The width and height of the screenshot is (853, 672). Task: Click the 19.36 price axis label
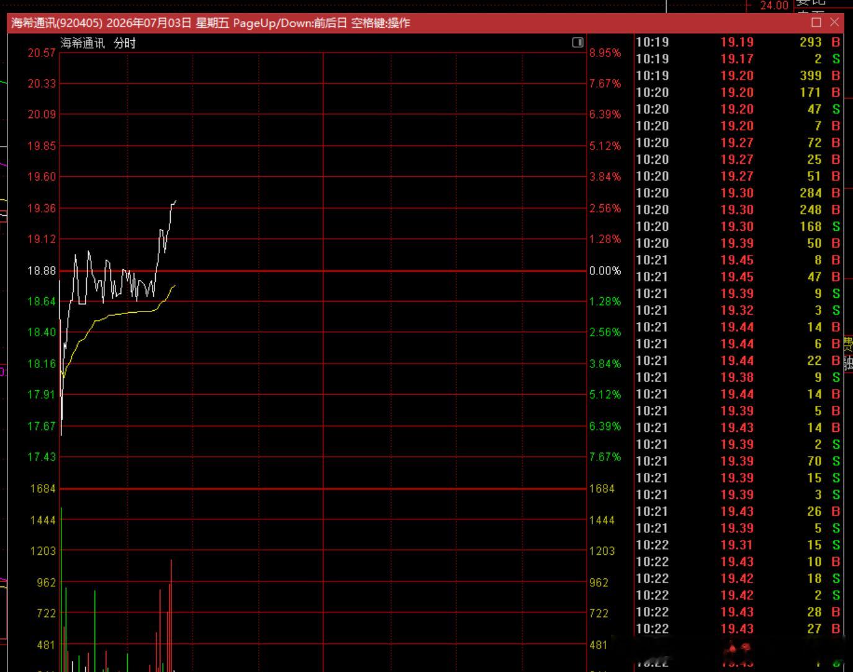tap(42, 208)
